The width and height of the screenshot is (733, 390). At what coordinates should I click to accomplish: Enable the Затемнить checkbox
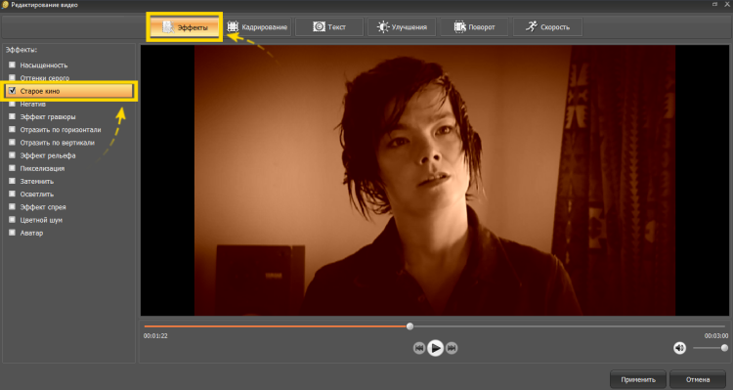coord(12,181)
